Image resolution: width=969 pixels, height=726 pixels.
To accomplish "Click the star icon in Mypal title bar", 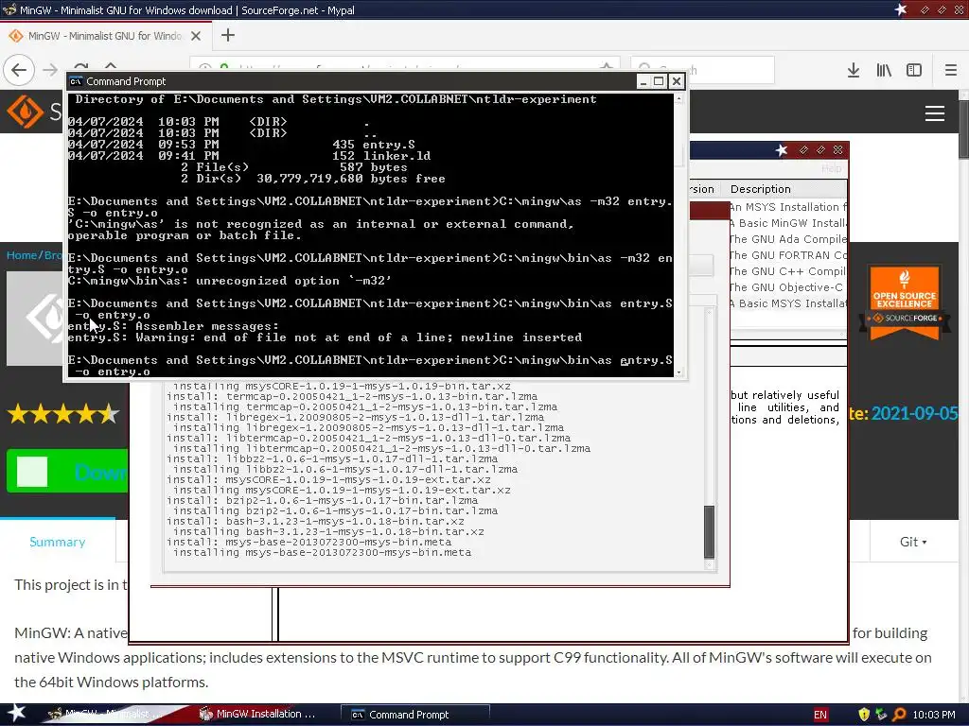I will click(x=901, y=9).
